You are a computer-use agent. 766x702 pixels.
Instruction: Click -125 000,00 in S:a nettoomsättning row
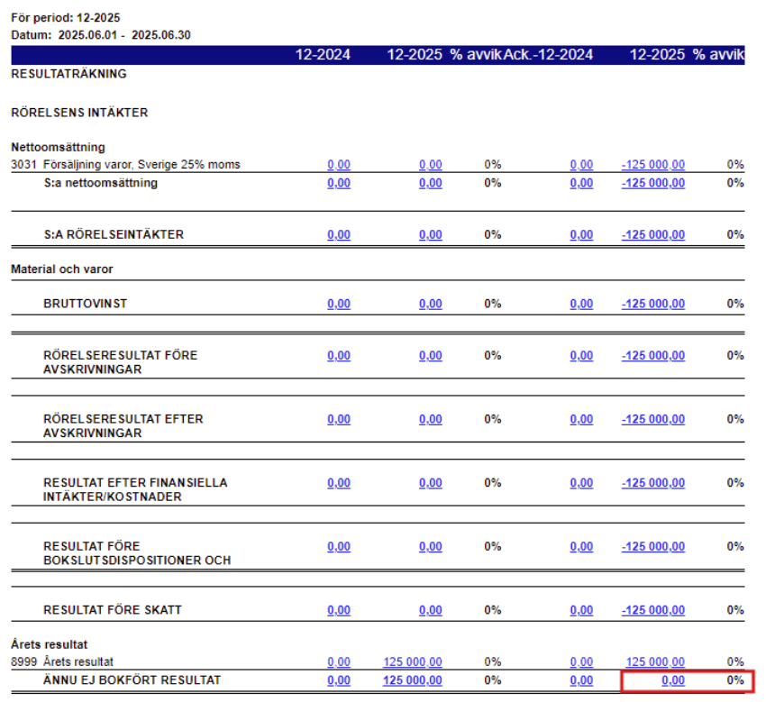point(652,183)
